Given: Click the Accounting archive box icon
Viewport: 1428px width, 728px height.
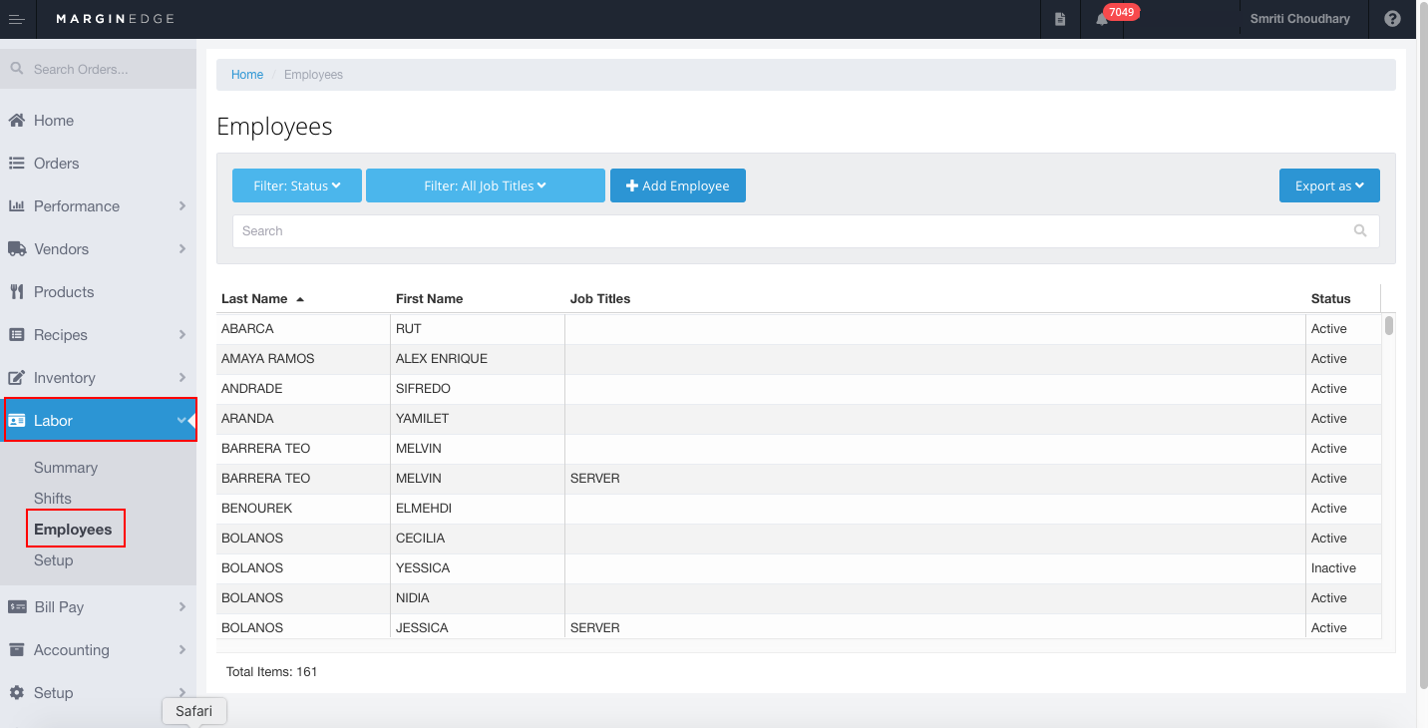Looking at the screenshot, I should [16, 649].
